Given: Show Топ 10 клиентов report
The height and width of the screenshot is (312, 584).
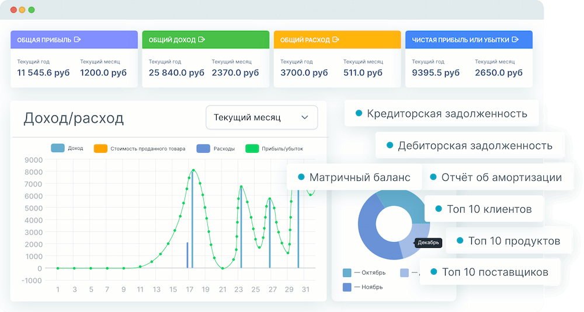Looking at the screenshot, I should [x=483, y=209].
